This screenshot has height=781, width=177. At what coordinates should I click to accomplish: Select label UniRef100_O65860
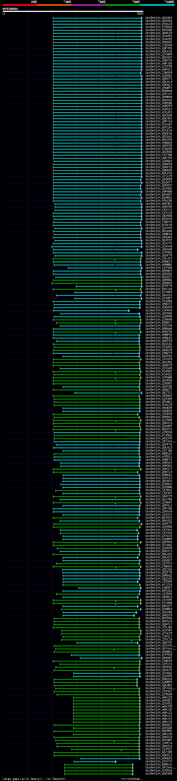pos(159,396)
